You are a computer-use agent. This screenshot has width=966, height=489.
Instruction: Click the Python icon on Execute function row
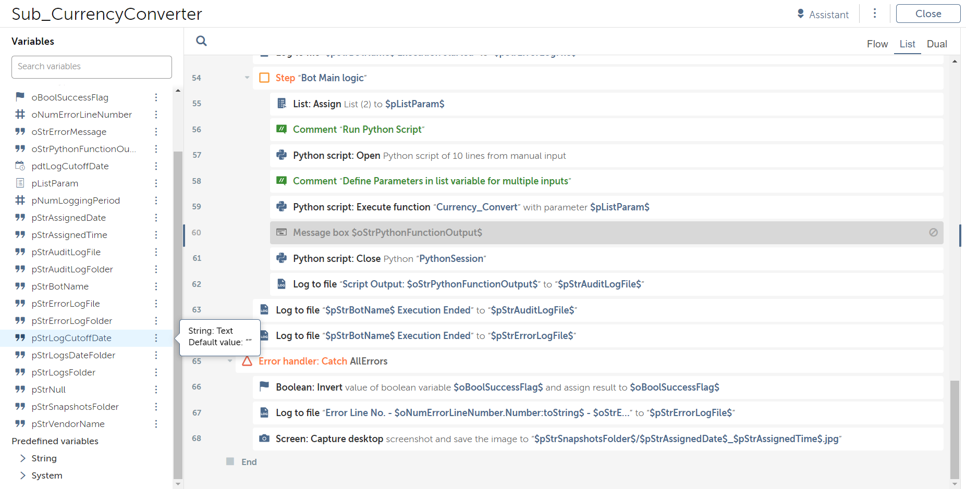282,207
